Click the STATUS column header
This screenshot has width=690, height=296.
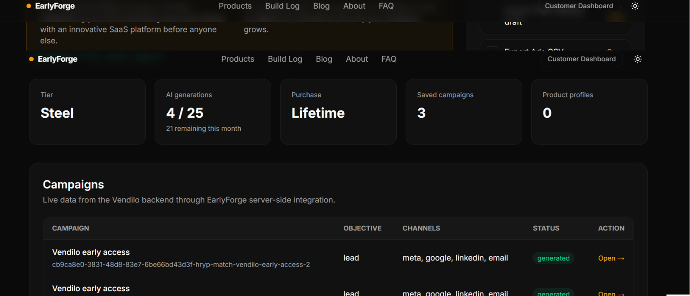[x=546, y=228]
